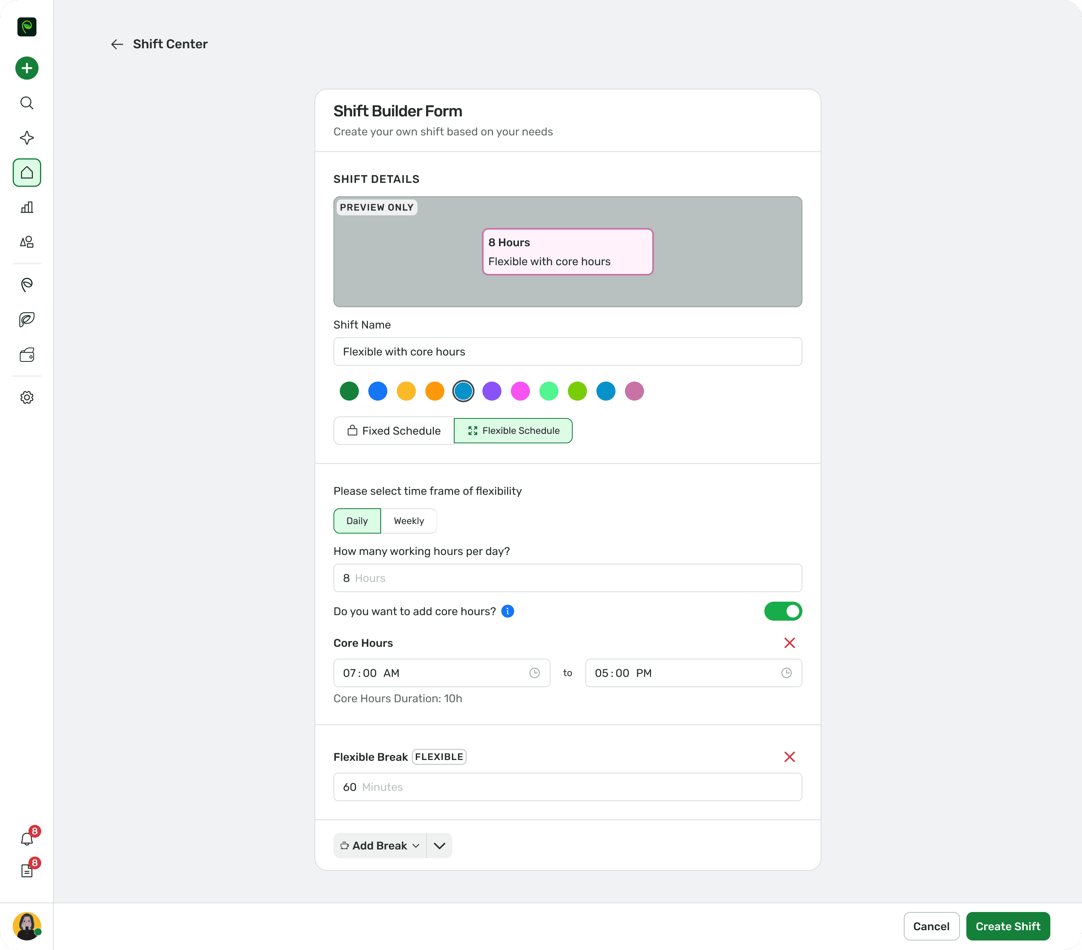Open notifications bell with 8 badge

point(27,838)
